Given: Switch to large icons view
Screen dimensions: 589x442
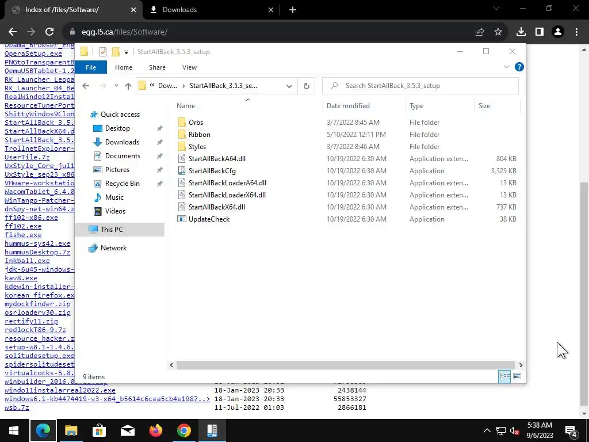Looking at the screenshot, I should (x=517, y=376).
